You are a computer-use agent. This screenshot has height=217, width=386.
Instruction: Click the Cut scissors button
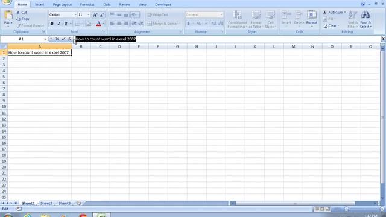point(22,12)
